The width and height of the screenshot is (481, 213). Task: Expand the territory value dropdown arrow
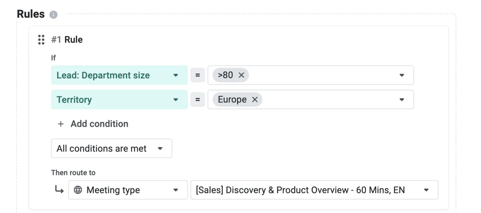click(402, 100)
